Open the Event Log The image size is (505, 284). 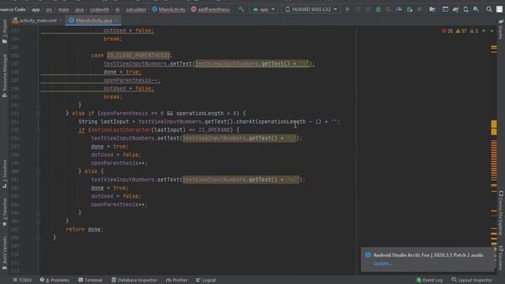(429, 280)
